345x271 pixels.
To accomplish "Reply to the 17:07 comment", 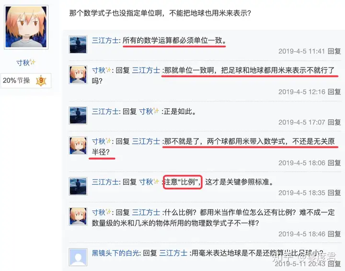I will (x=334, y=122).
